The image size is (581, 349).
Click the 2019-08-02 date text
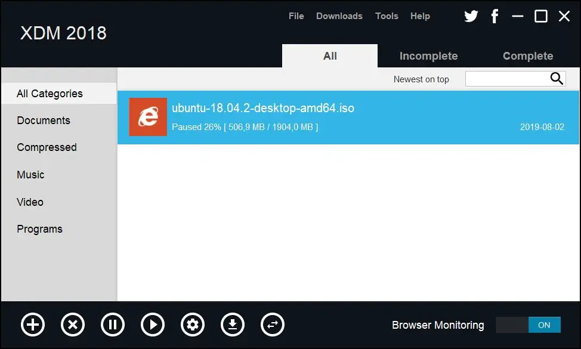542,127
